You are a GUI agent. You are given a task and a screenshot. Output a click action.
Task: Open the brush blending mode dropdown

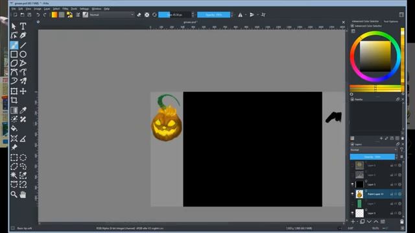[x=112, y=15]
